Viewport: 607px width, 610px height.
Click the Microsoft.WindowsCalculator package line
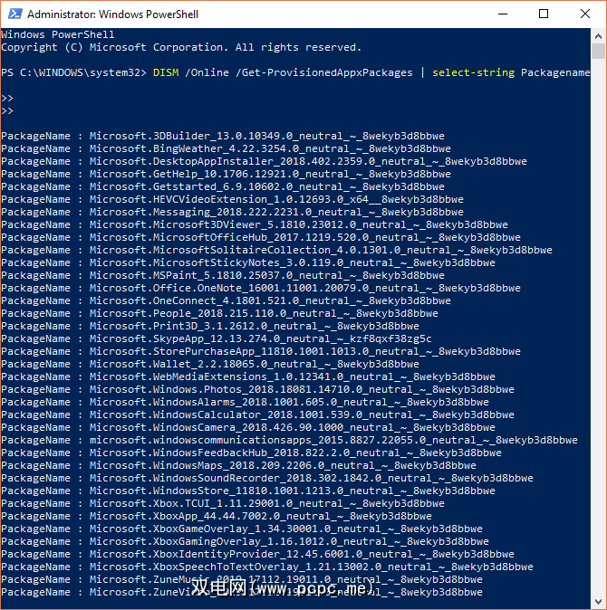(x=258, y=415)
